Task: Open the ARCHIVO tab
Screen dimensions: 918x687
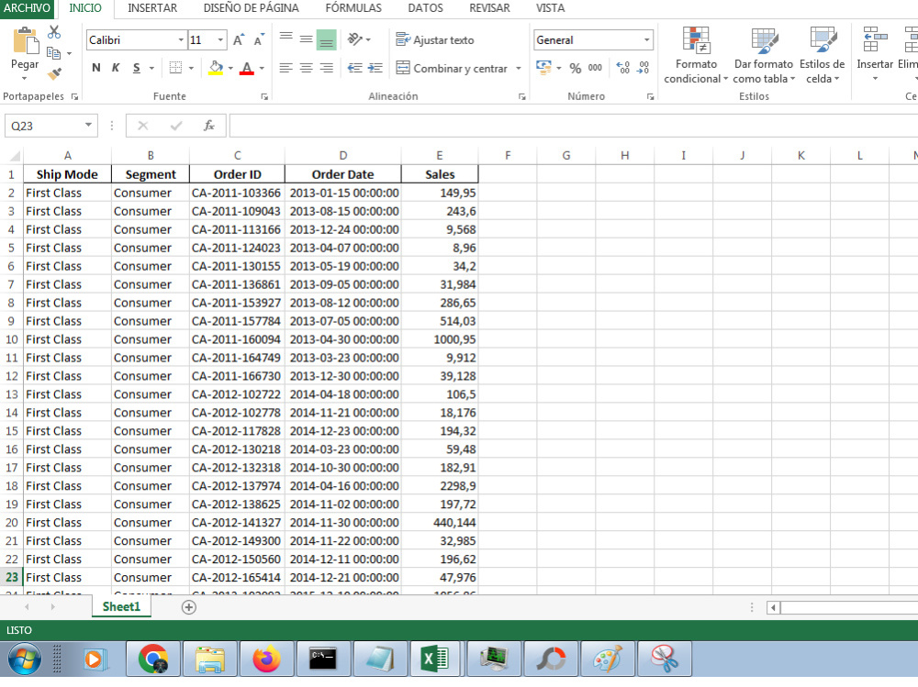Action: click(x=27, y=8)
